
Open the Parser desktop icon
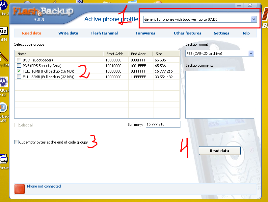coord(4,159)
